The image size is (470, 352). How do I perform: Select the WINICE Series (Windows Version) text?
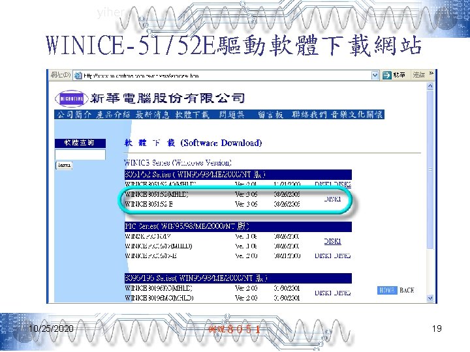178,163
